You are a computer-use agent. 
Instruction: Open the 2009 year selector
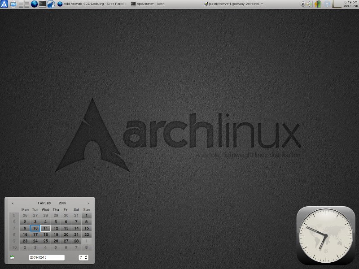pos(62,203)
